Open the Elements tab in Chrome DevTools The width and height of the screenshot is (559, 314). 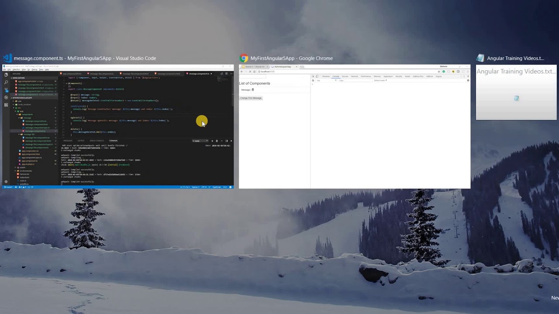326,76
